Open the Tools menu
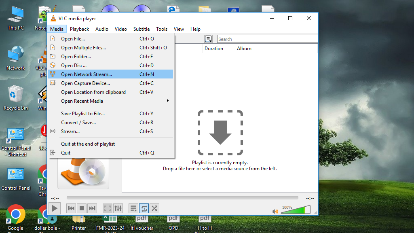 [162, 29]
